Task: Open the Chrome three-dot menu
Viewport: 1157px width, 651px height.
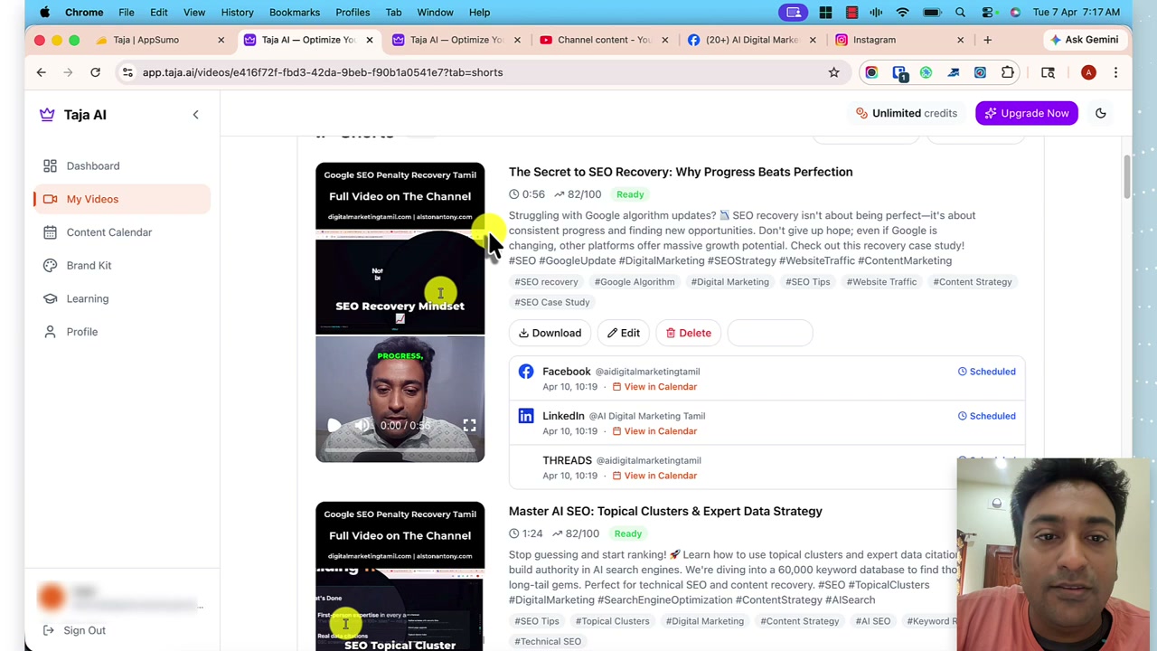Action: 1115,72
